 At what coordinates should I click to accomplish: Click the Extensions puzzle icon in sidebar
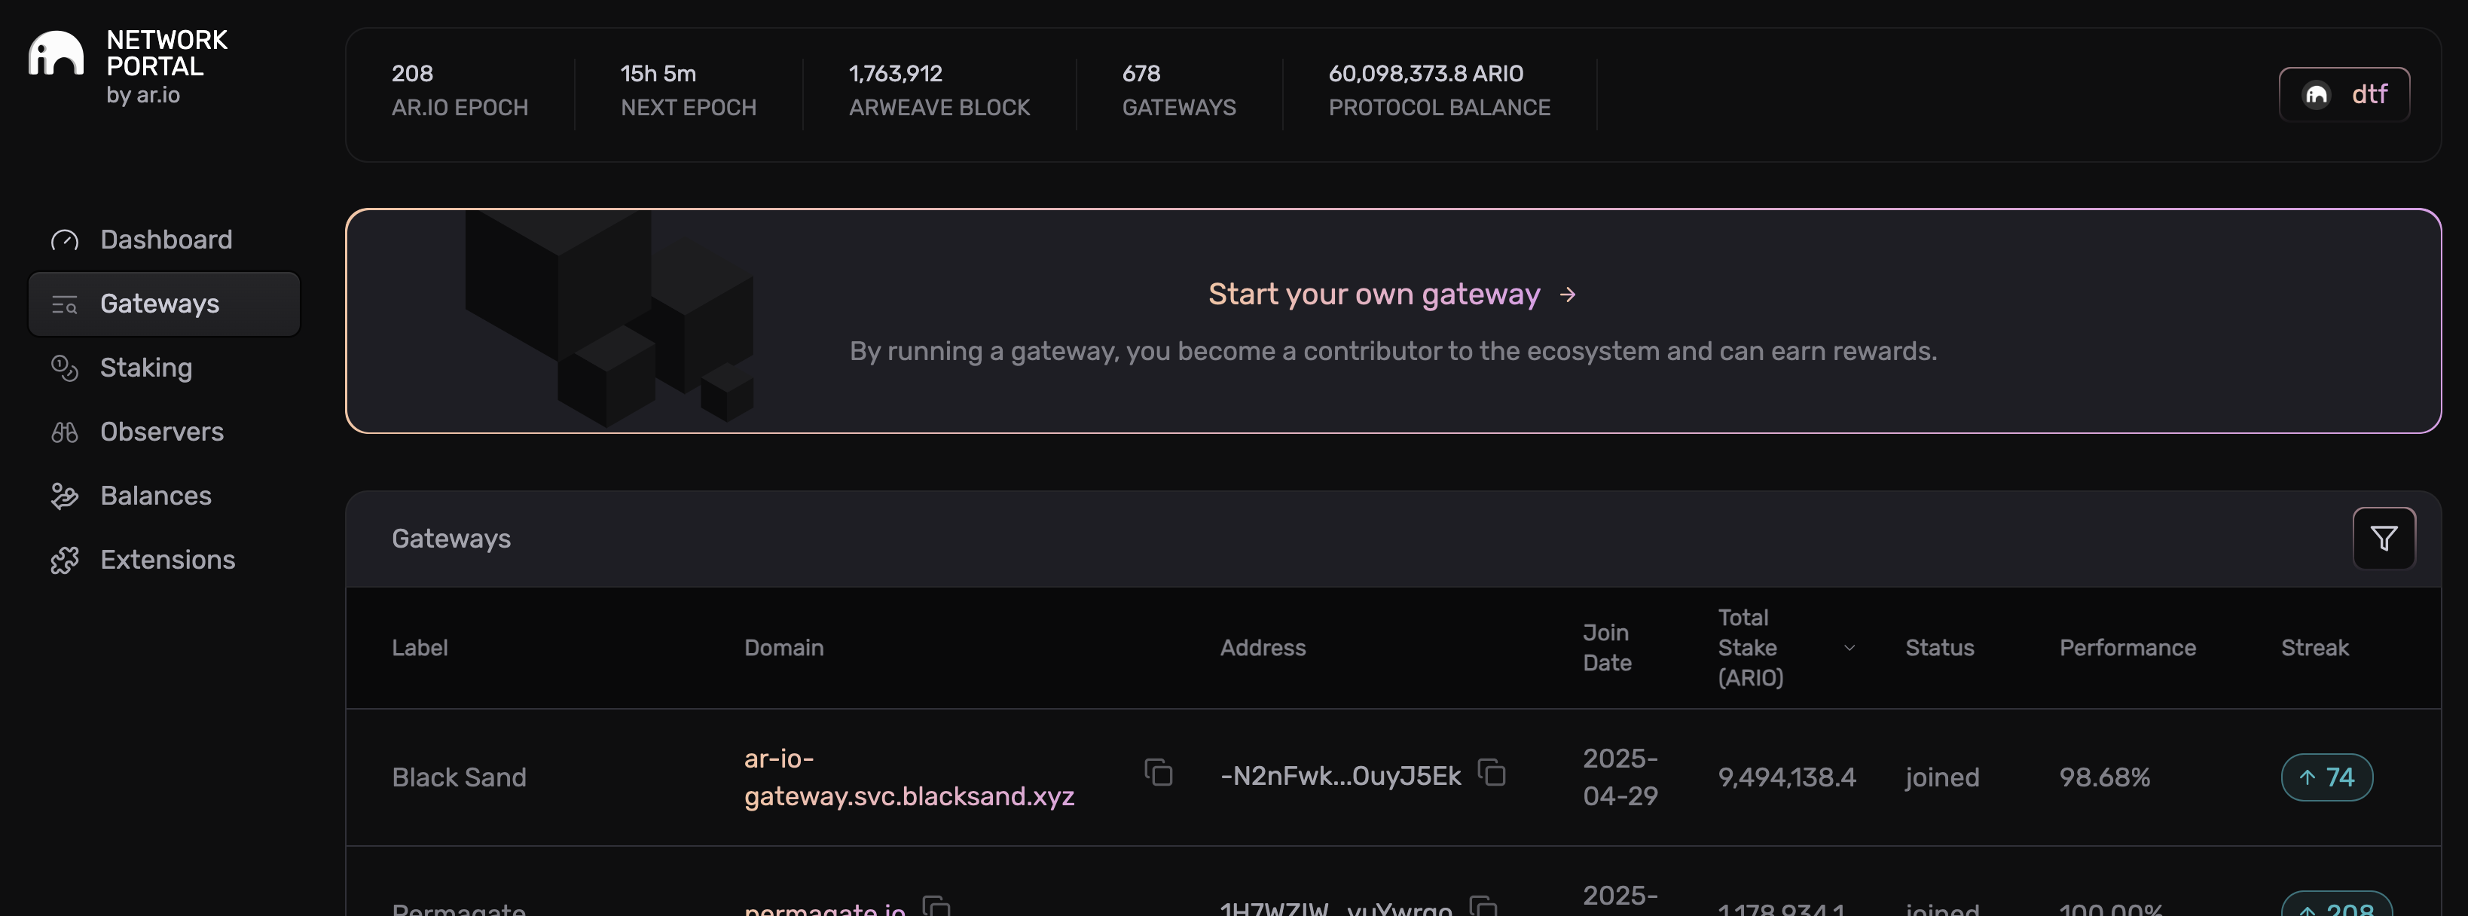(x=64, y=560)
